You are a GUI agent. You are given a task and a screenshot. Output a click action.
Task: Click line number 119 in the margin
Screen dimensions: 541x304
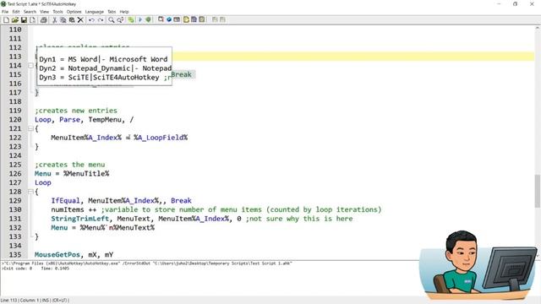(x=15, y=111)
